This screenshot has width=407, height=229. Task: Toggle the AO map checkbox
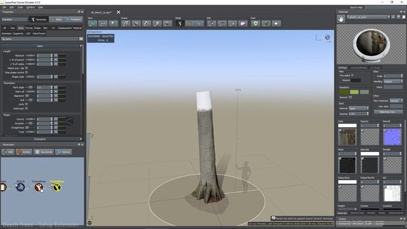(385, 186)
